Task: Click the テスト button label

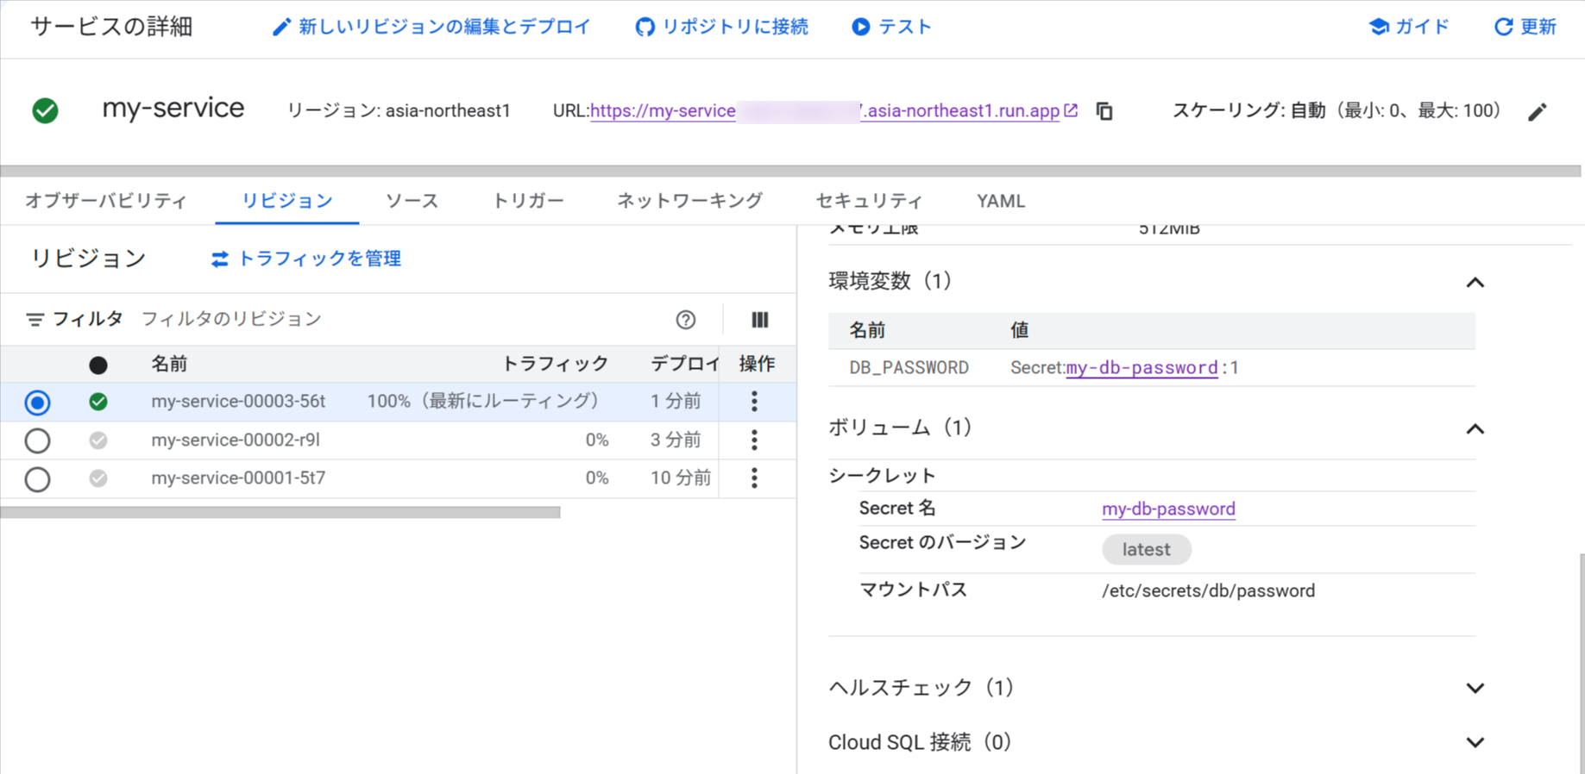Action: [x=904, y=28]
